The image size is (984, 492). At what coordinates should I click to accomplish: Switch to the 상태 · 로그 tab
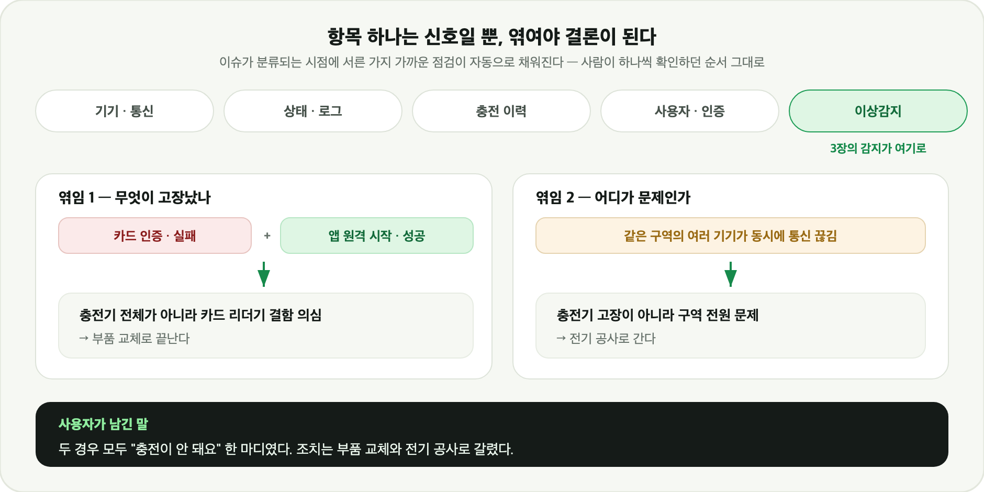313,111
